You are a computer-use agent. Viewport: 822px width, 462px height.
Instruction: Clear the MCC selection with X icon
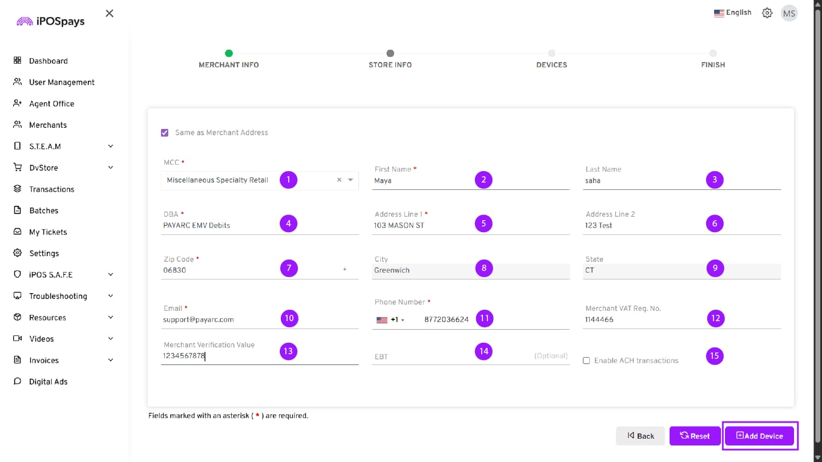point(339,180)
